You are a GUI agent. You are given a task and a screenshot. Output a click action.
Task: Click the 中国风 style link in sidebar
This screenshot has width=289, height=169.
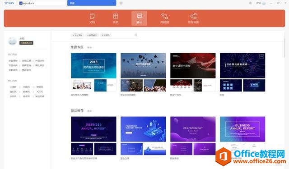pos(26,87)
